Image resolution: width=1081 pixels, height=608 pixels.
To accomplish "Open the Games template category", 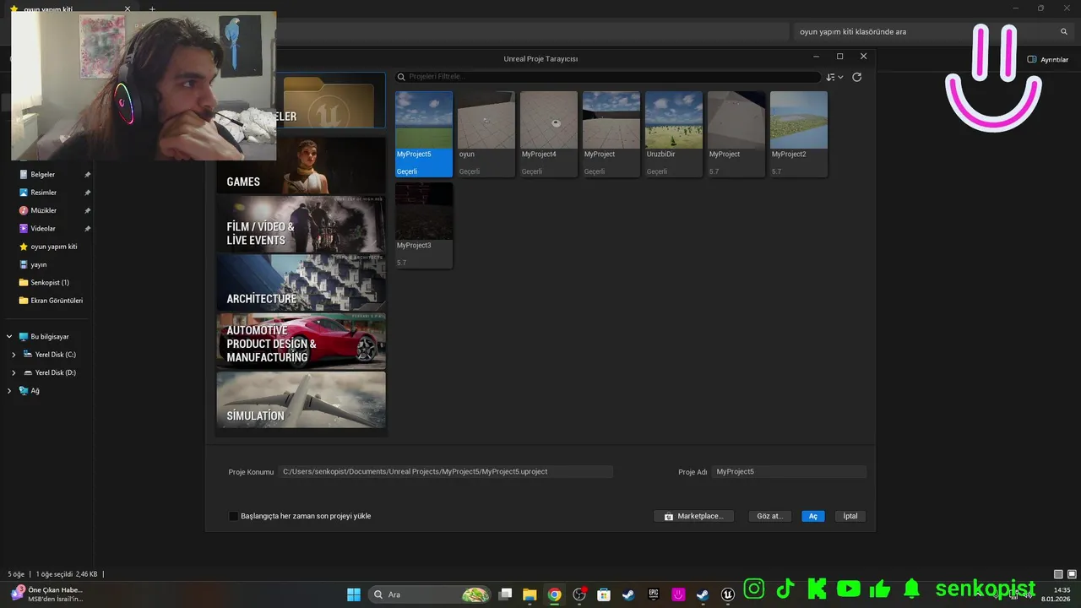I will 301,166.
